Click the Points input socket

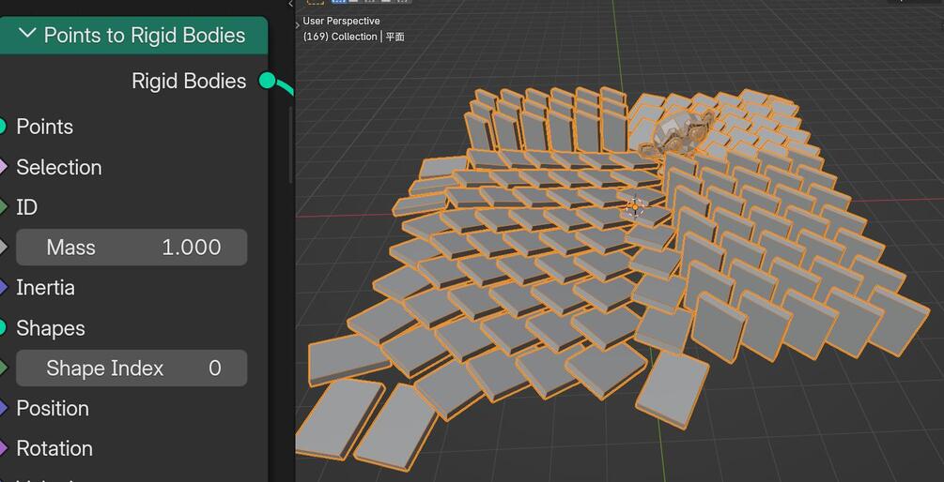pyautogui.click(x=1, y=127)
